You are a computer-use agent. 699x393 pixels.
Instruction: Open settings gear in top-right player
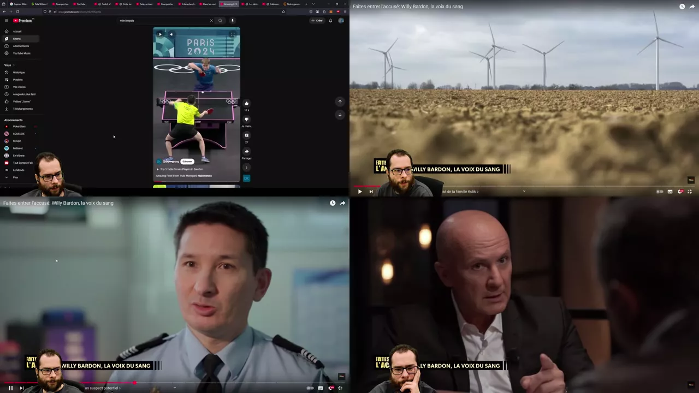(x=680, y=192)
